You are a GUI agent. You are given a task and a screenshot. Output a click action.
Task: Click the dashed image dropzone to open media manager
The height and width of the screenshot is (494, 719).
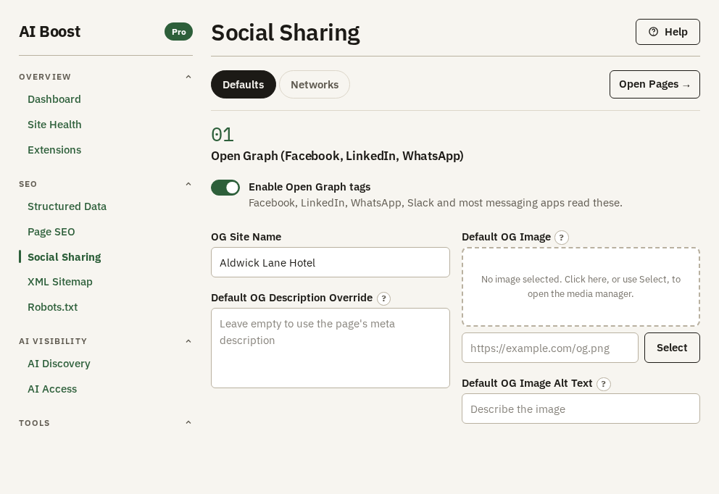581,286
